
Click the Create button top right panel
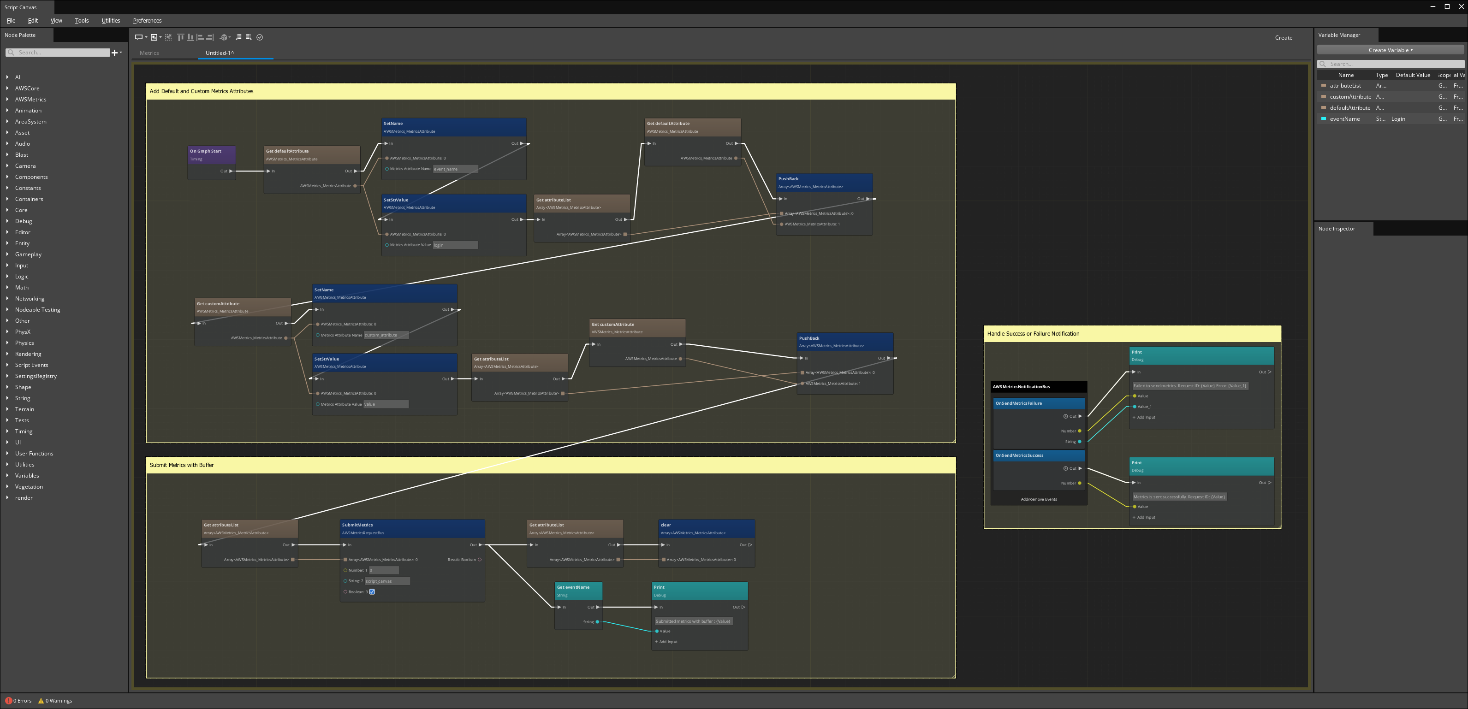coord(1284,36)
